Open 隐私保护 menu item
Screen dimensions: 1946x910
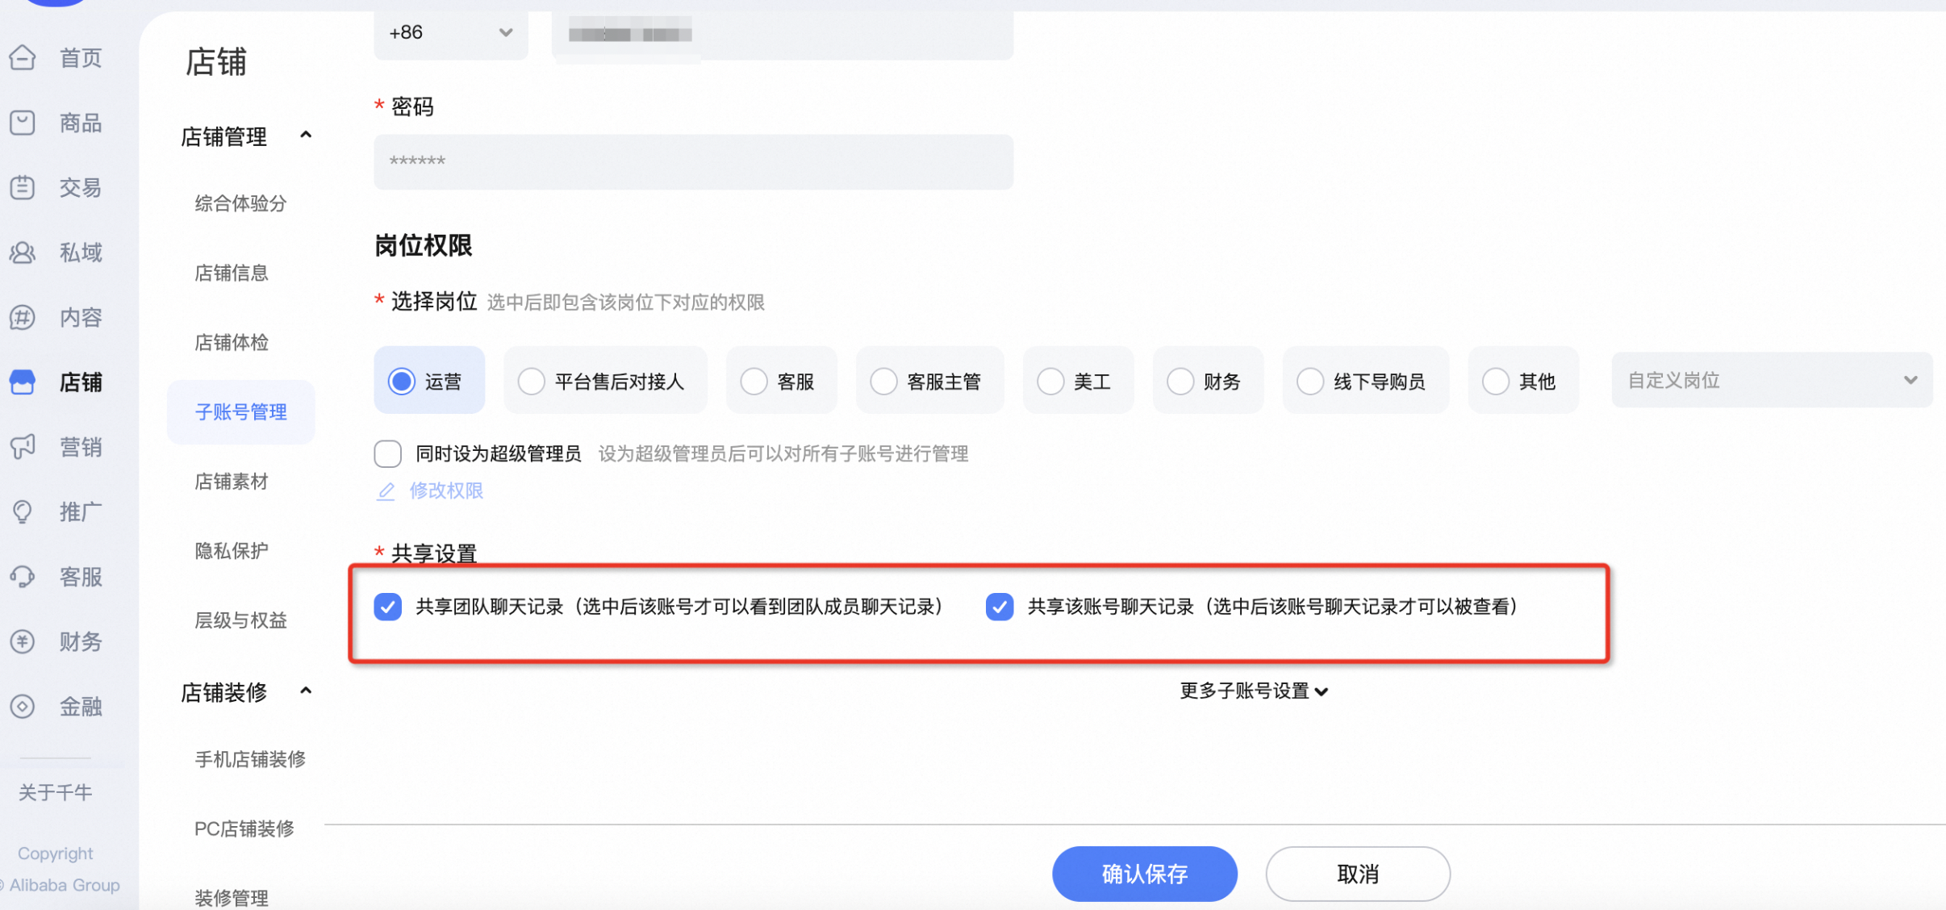click(232, 551)
